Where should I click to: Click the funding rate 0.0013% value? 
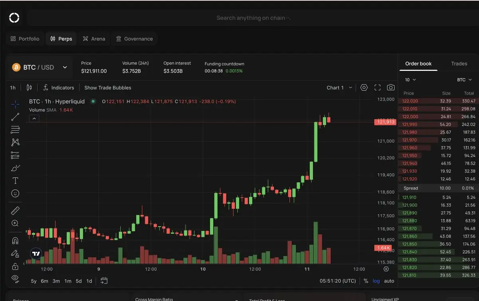[234, 71]
